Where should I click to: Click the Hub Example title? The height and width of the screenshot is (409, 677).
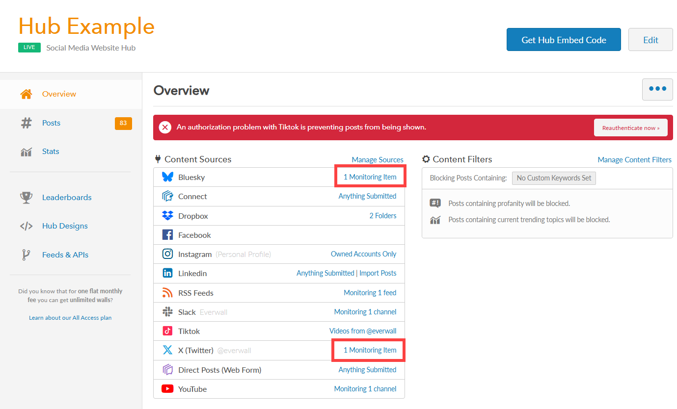(x=86, y=26)
